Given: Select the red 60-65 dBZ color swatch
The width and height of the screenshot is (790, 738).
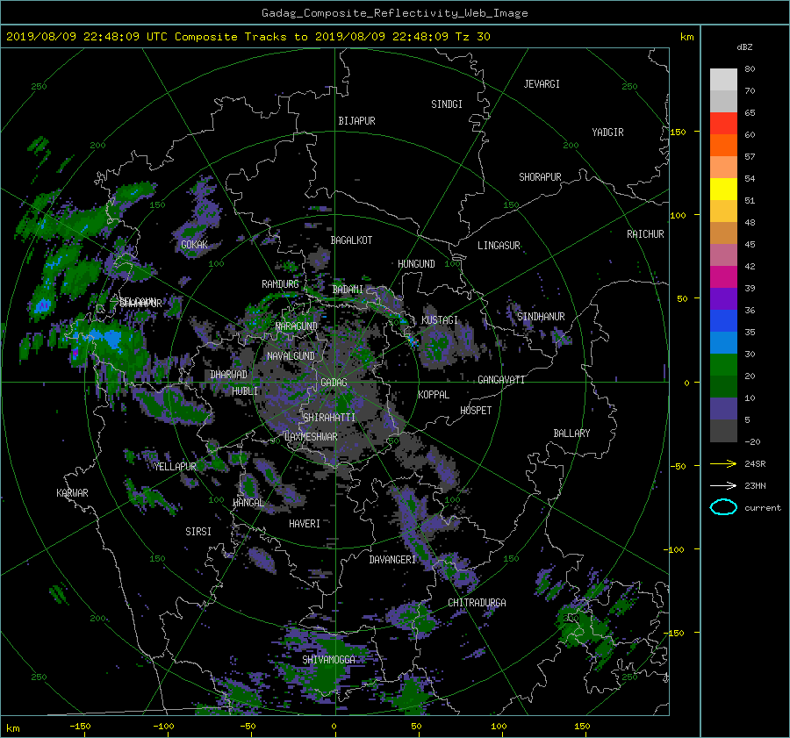Looking at the screenshot, I should pos(723,123).
